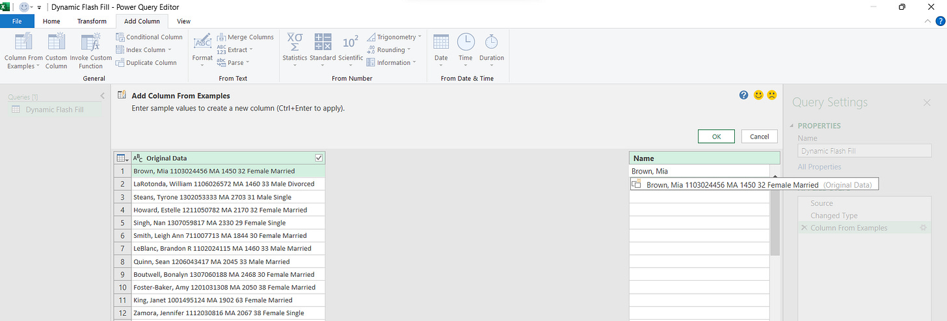
Task: Select the Changed Type step
Action: pyautogui.click(x=834, y=216)
